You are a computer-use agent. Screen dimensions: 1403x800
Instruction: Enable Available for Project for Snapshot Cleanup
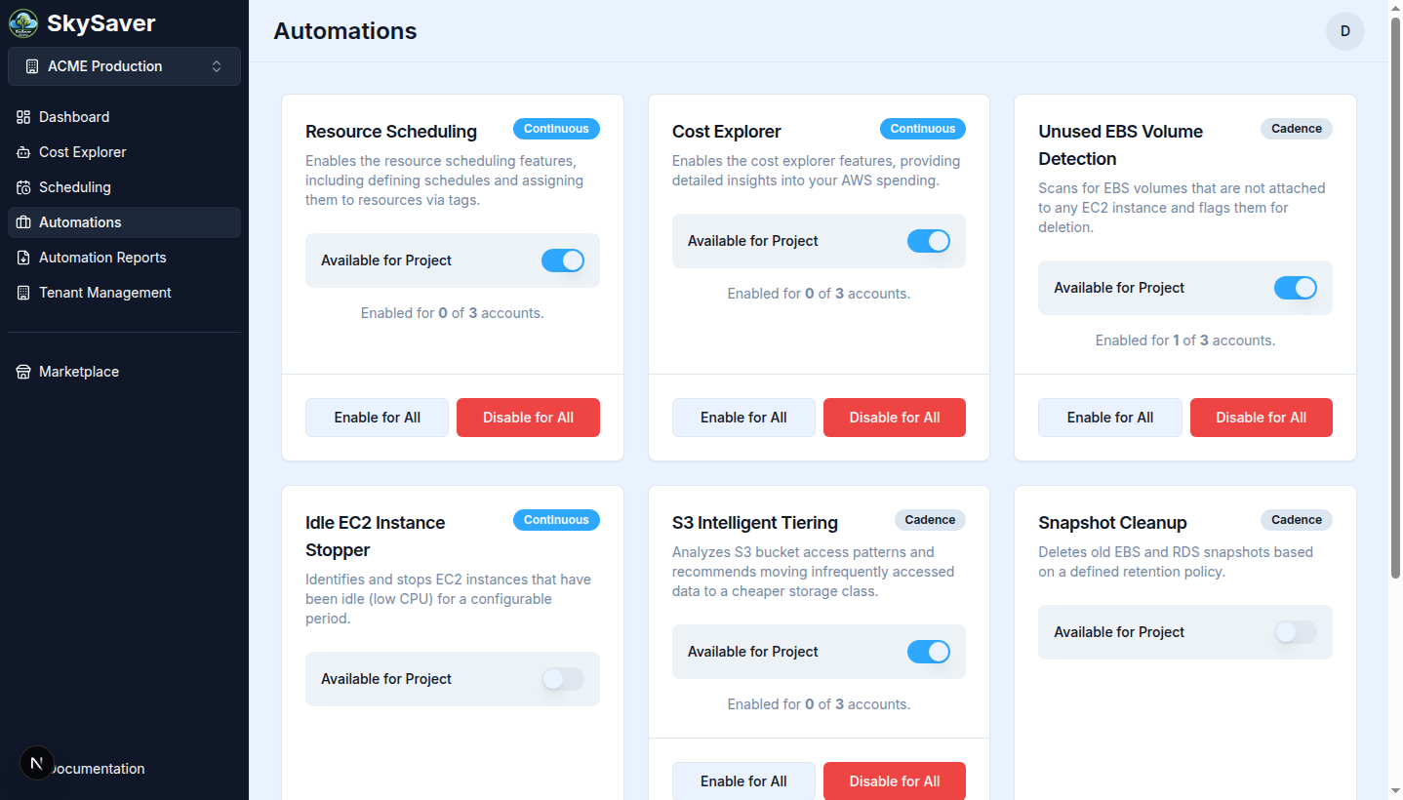point(1296,632)
